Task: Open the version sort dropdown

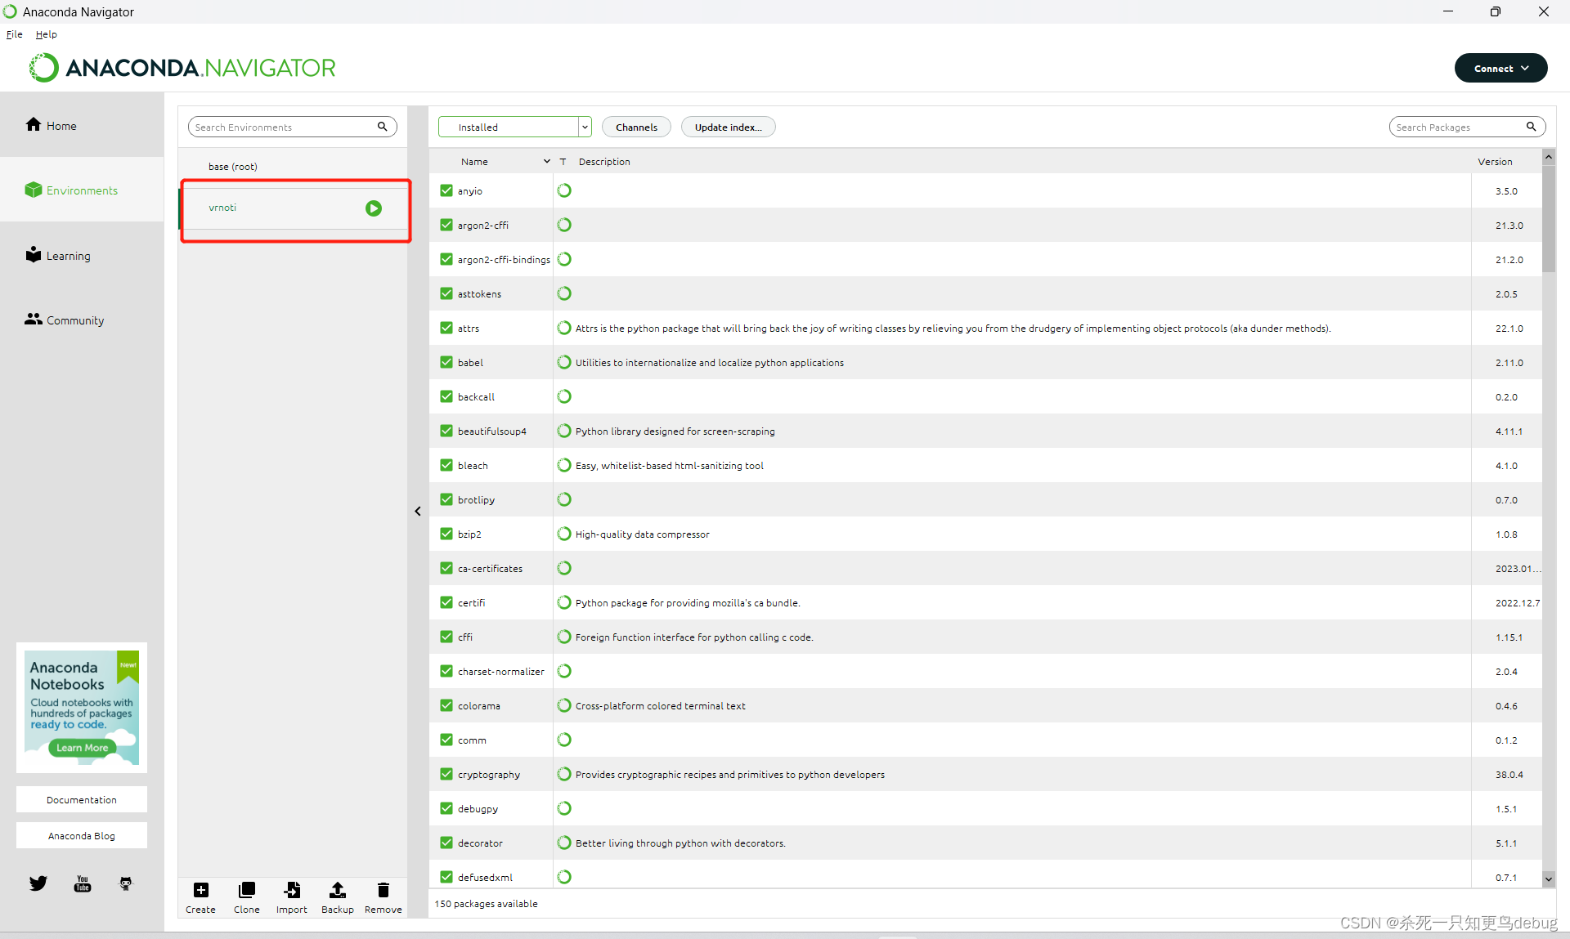Action: point(1496,160)
